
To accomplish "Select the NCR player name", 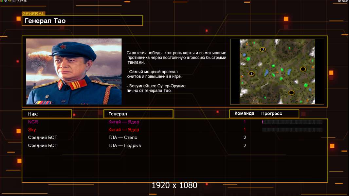I will [33, 122].
